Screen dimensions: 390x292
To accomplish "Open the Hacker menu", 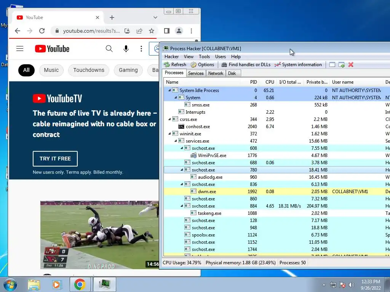I will pyautogui.click(x=172, y=57).
